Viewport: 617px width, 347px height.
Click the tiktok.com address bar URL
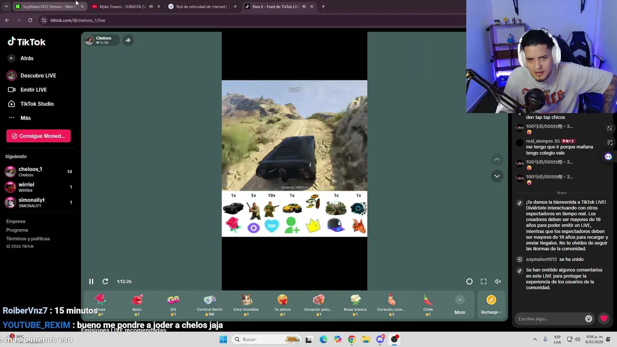(x=78, y=20)
